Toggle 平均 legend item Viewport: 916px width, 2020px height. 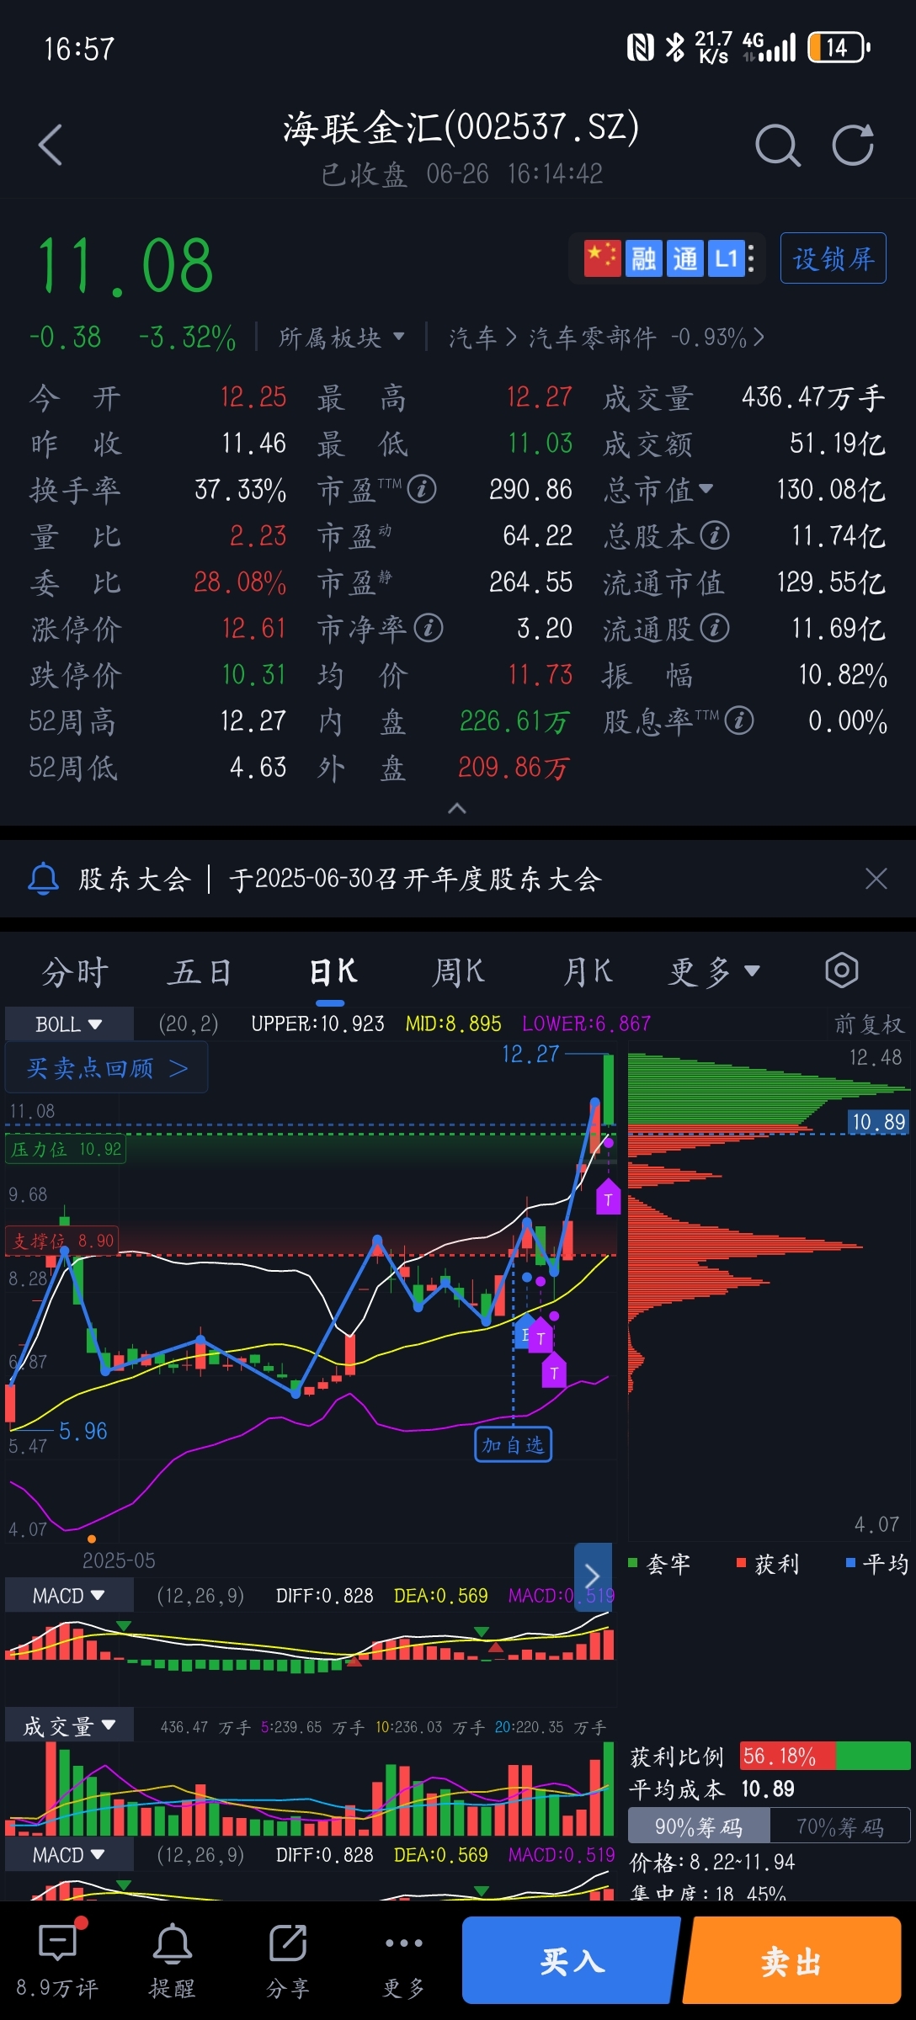tap(877, 1564)
